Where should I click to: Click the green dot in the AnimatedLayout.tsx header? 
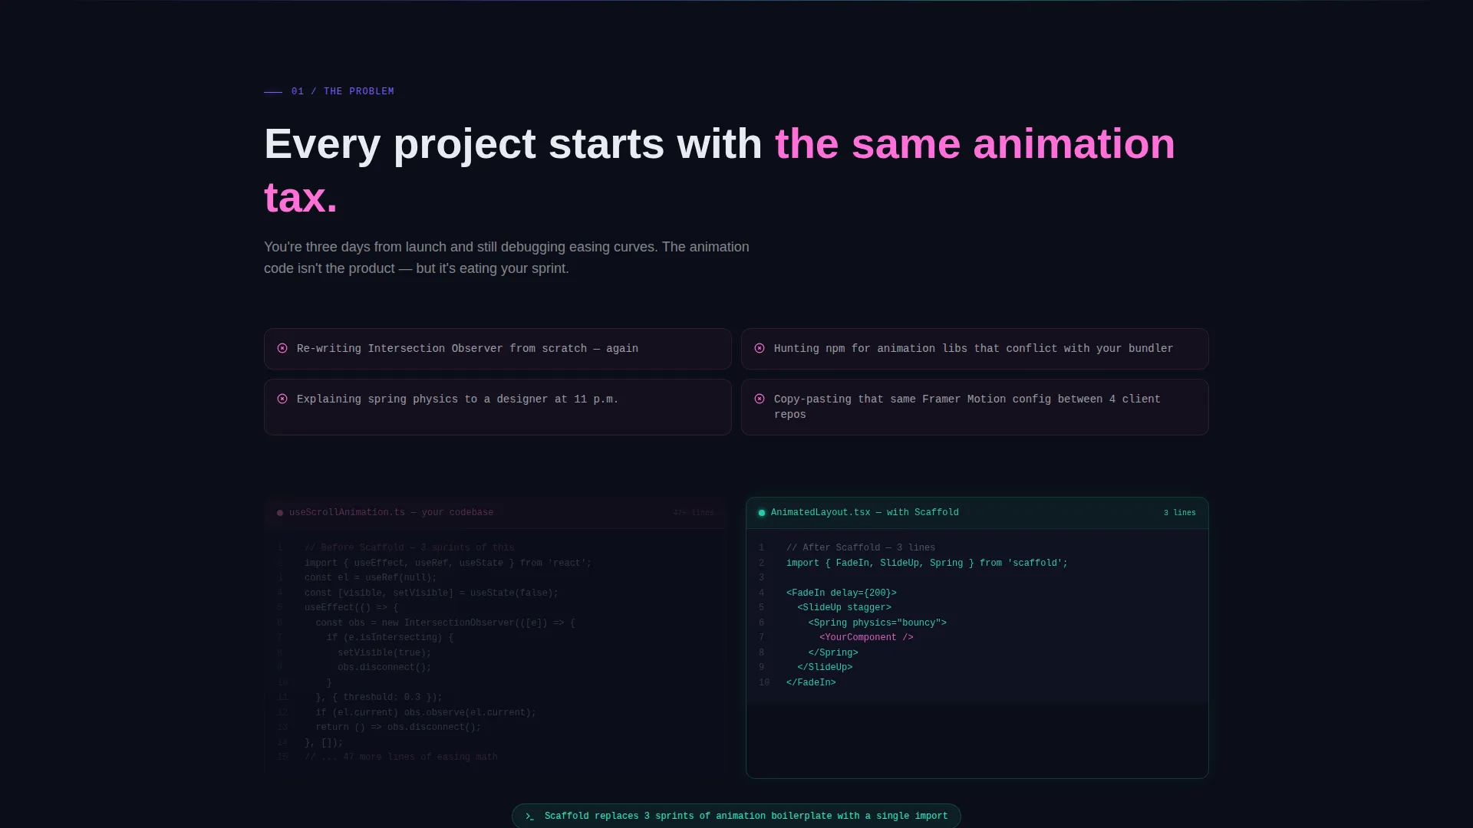[x=762, y=513]
